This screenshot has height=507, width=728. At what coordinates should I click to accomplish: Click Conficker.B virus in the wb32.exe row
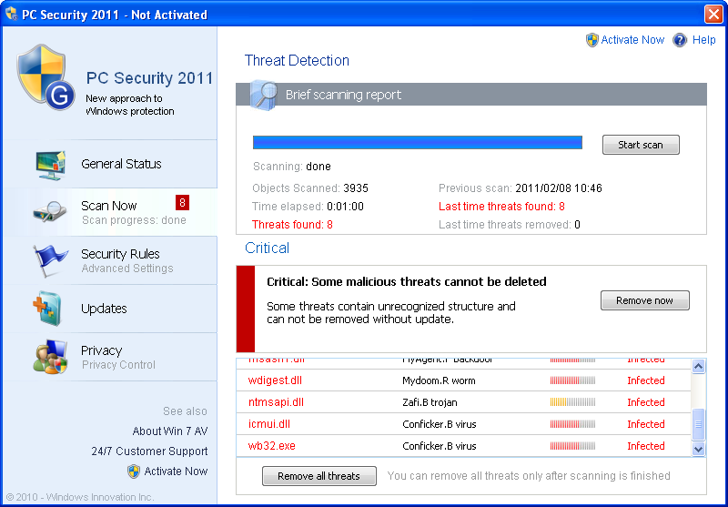click(x=440, y=446)
